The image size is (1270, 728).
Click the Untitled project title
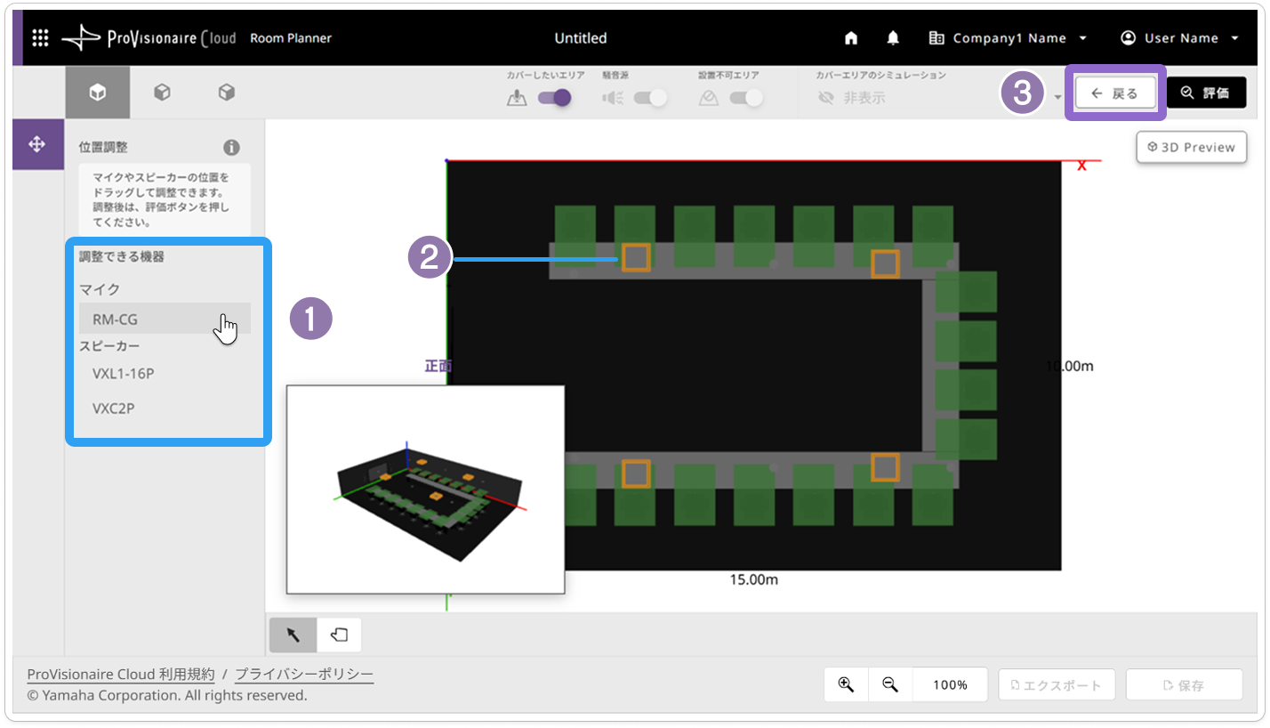tap(581, 38)
